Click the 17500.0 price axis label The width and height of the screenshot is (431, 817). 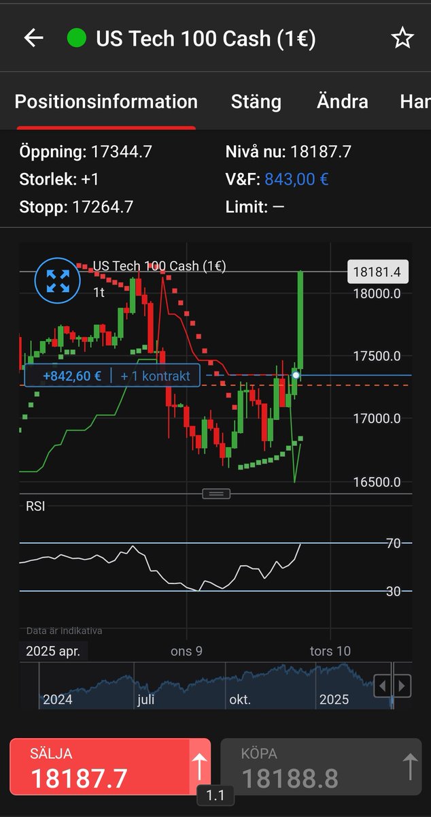point(376,356)
